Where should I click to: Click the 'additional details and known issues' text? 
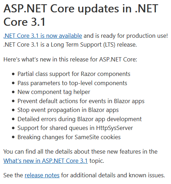point(117,175)
